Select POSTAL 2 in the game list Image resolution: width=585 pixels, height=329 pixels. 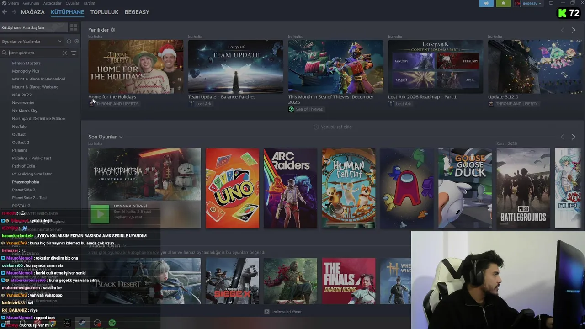click(x=21, y=206)
